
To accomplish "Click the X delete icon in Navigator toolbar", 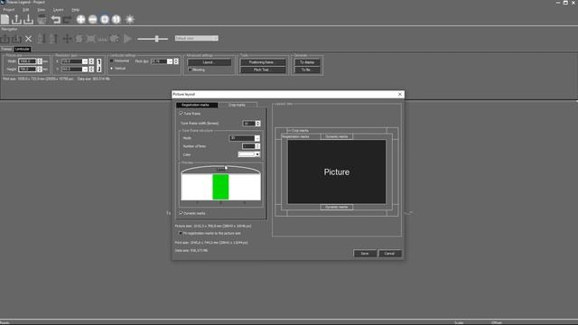I will [x=28, y=38].
